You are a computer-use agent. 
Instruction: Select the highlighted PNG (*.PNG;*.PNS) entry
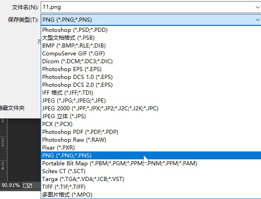pyautogui.click(x=151, y=156)
